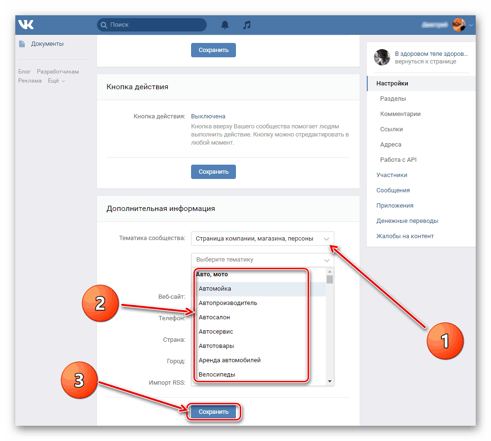Click the bottom Сохранить button
Image resolution: width=491 pixels, height=441 pixels.
[x=213, y=412]
